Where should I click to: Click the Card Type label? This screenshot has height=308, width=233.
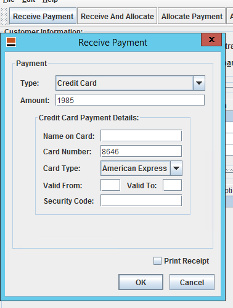[62, 169]
